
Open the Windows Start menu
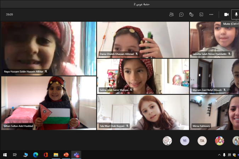5,155
